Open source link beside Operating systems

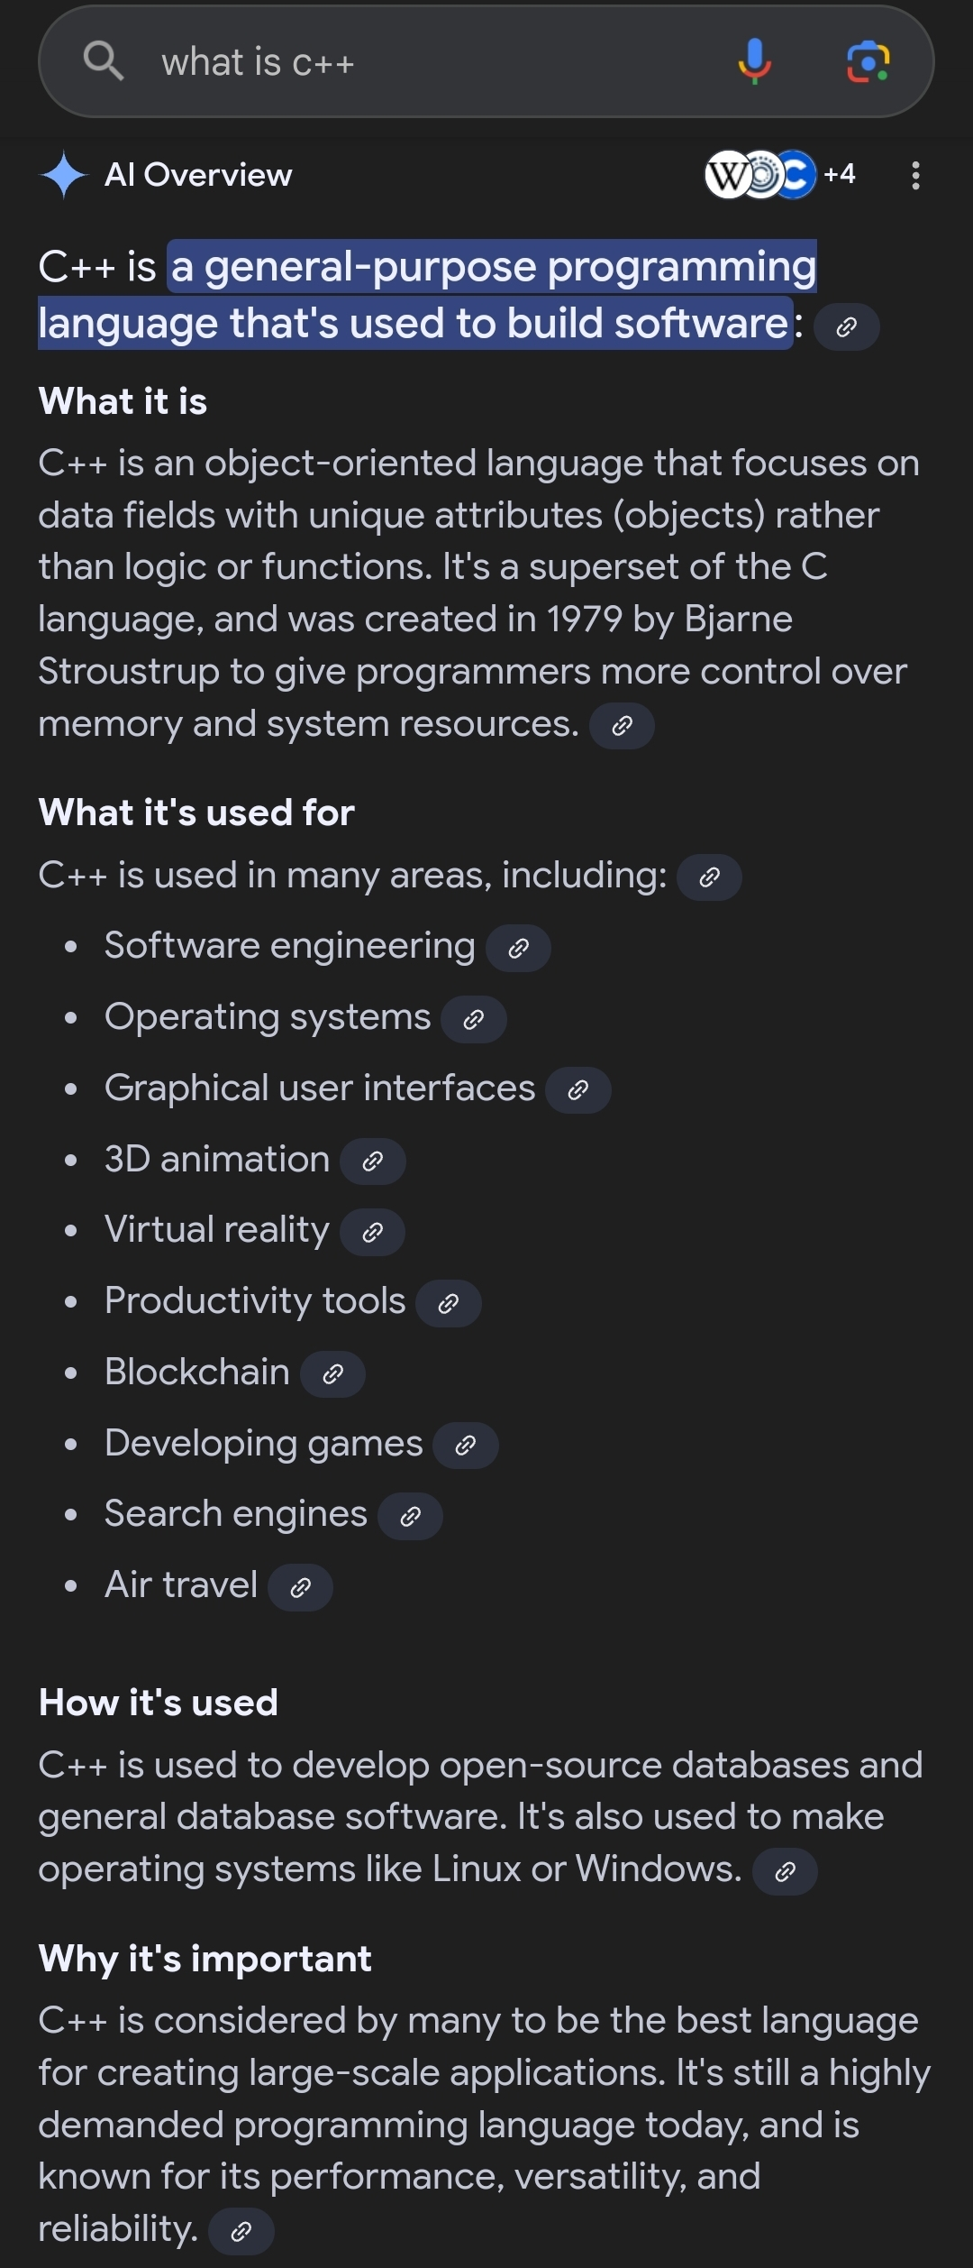point(474,1019)
